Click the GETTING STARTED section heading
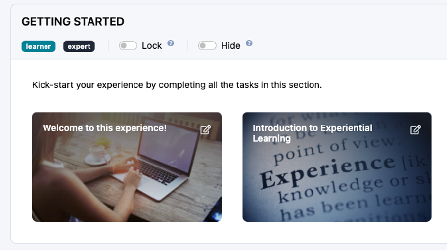 point(73,22)
